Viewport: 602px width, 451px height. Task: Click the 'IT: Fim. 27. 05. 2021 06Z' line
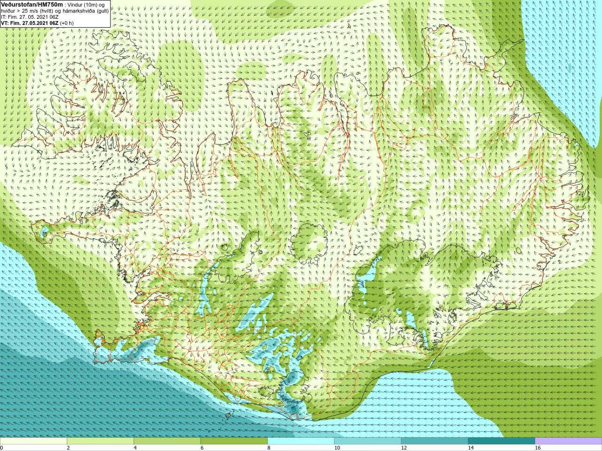[30, 17]
